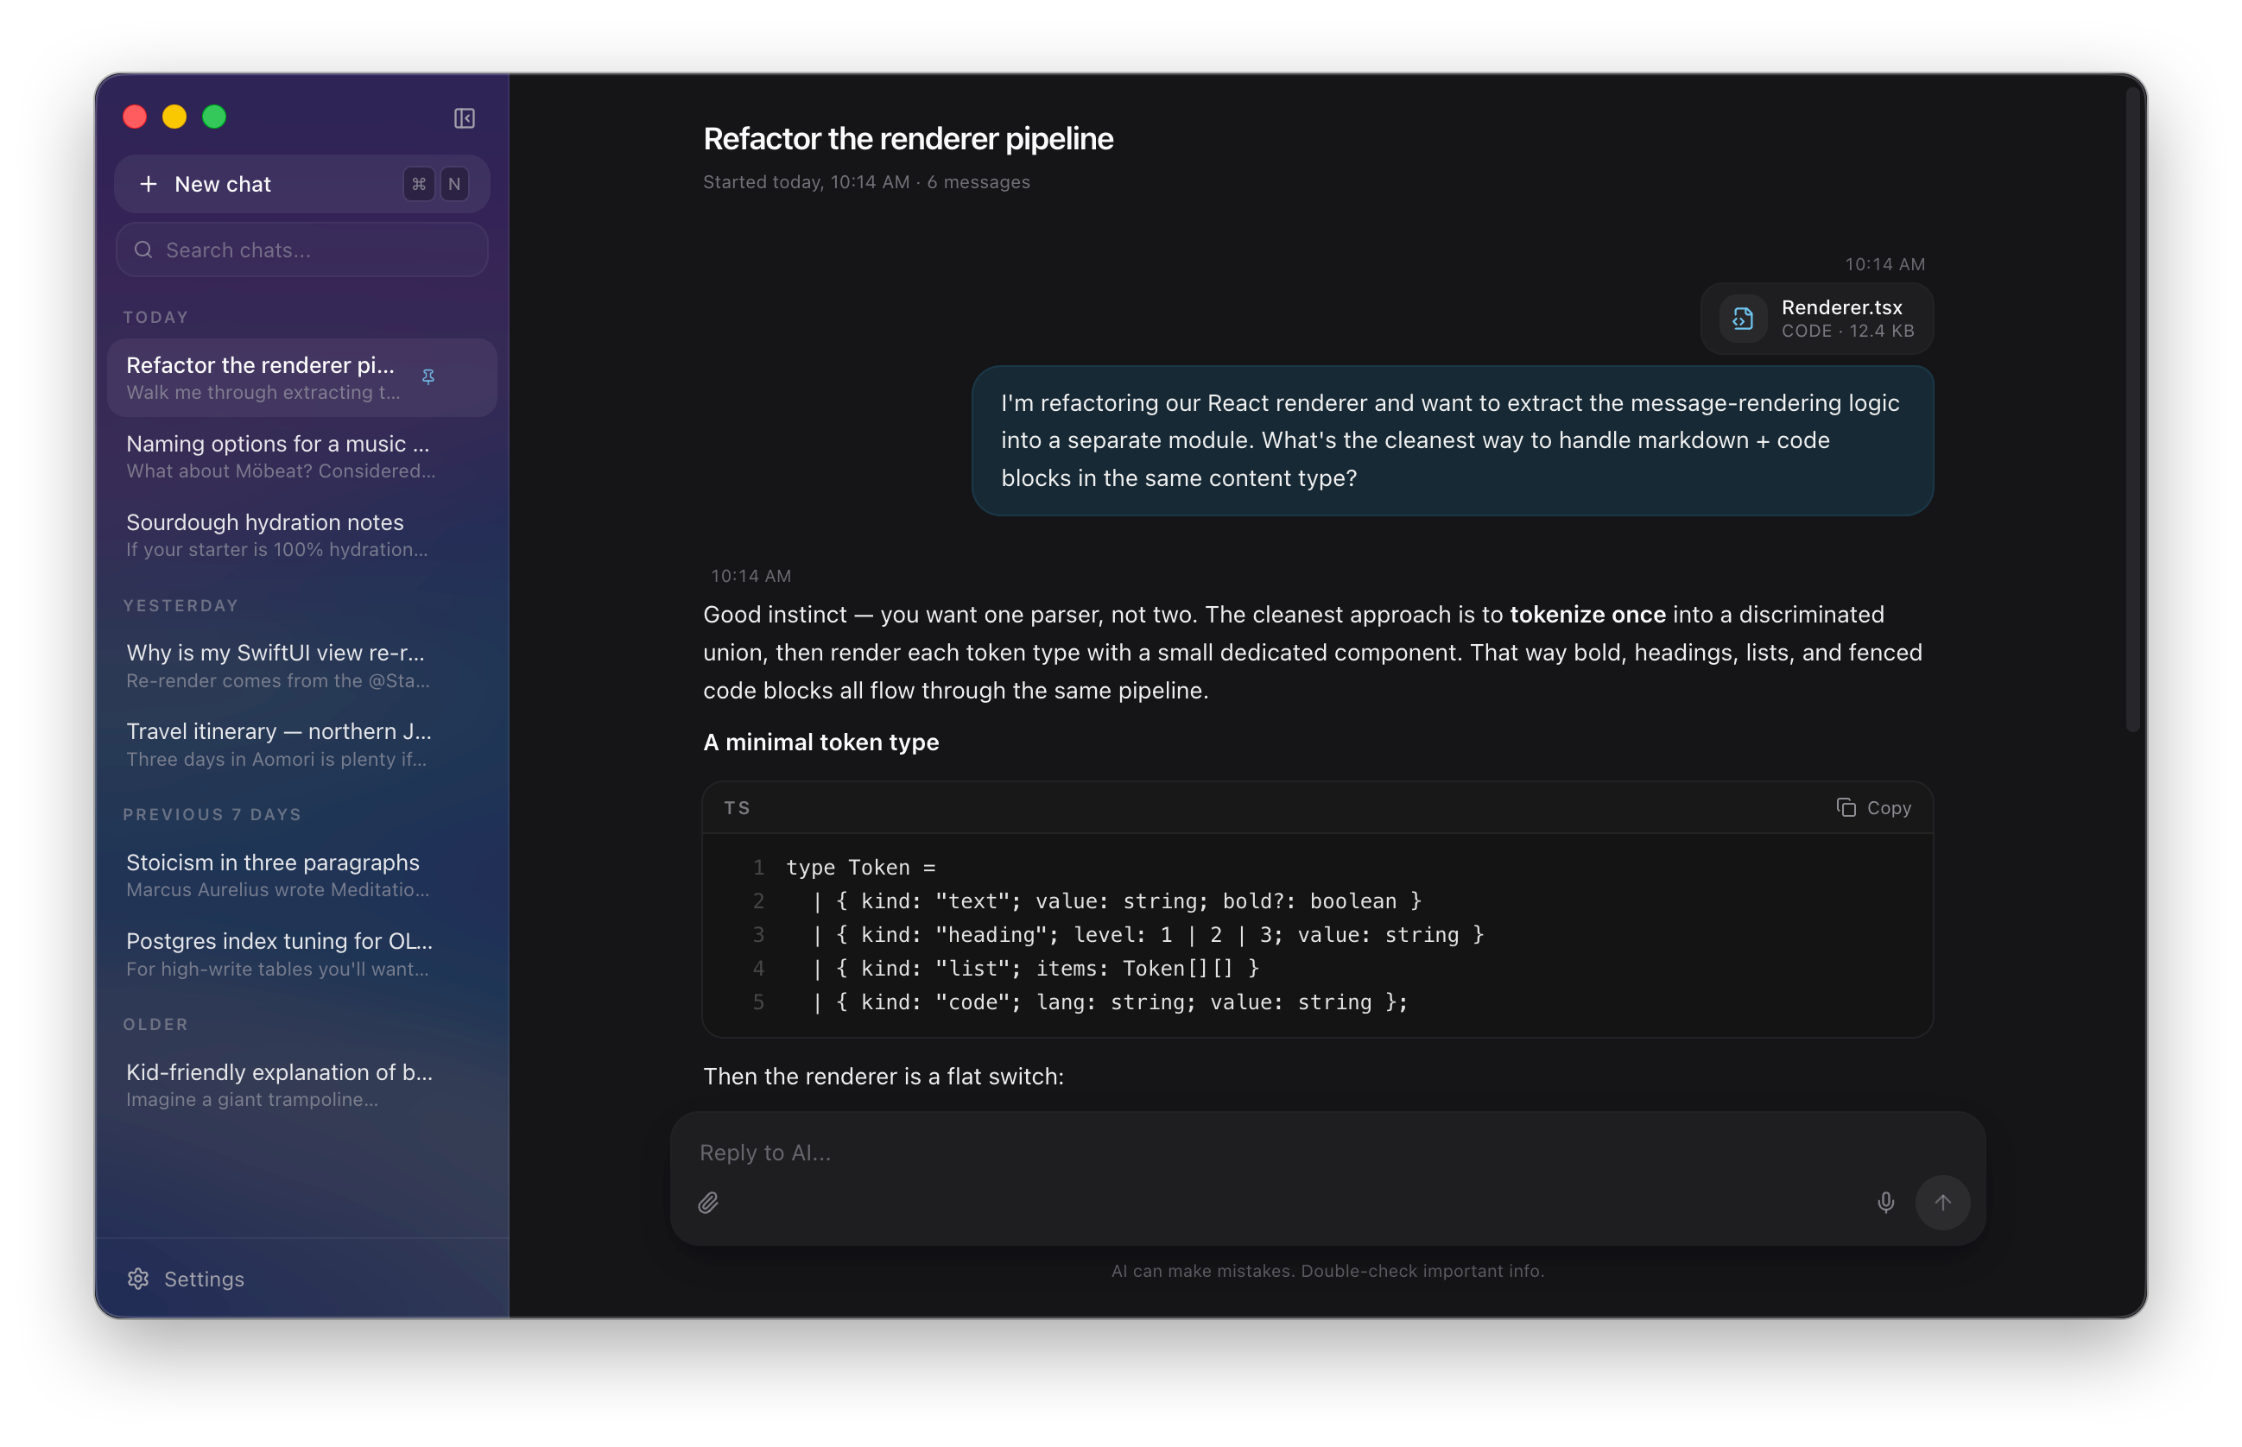Click the pin icon on Refactor chat
Viewport: 2242px width, 1447px height.
428,378
